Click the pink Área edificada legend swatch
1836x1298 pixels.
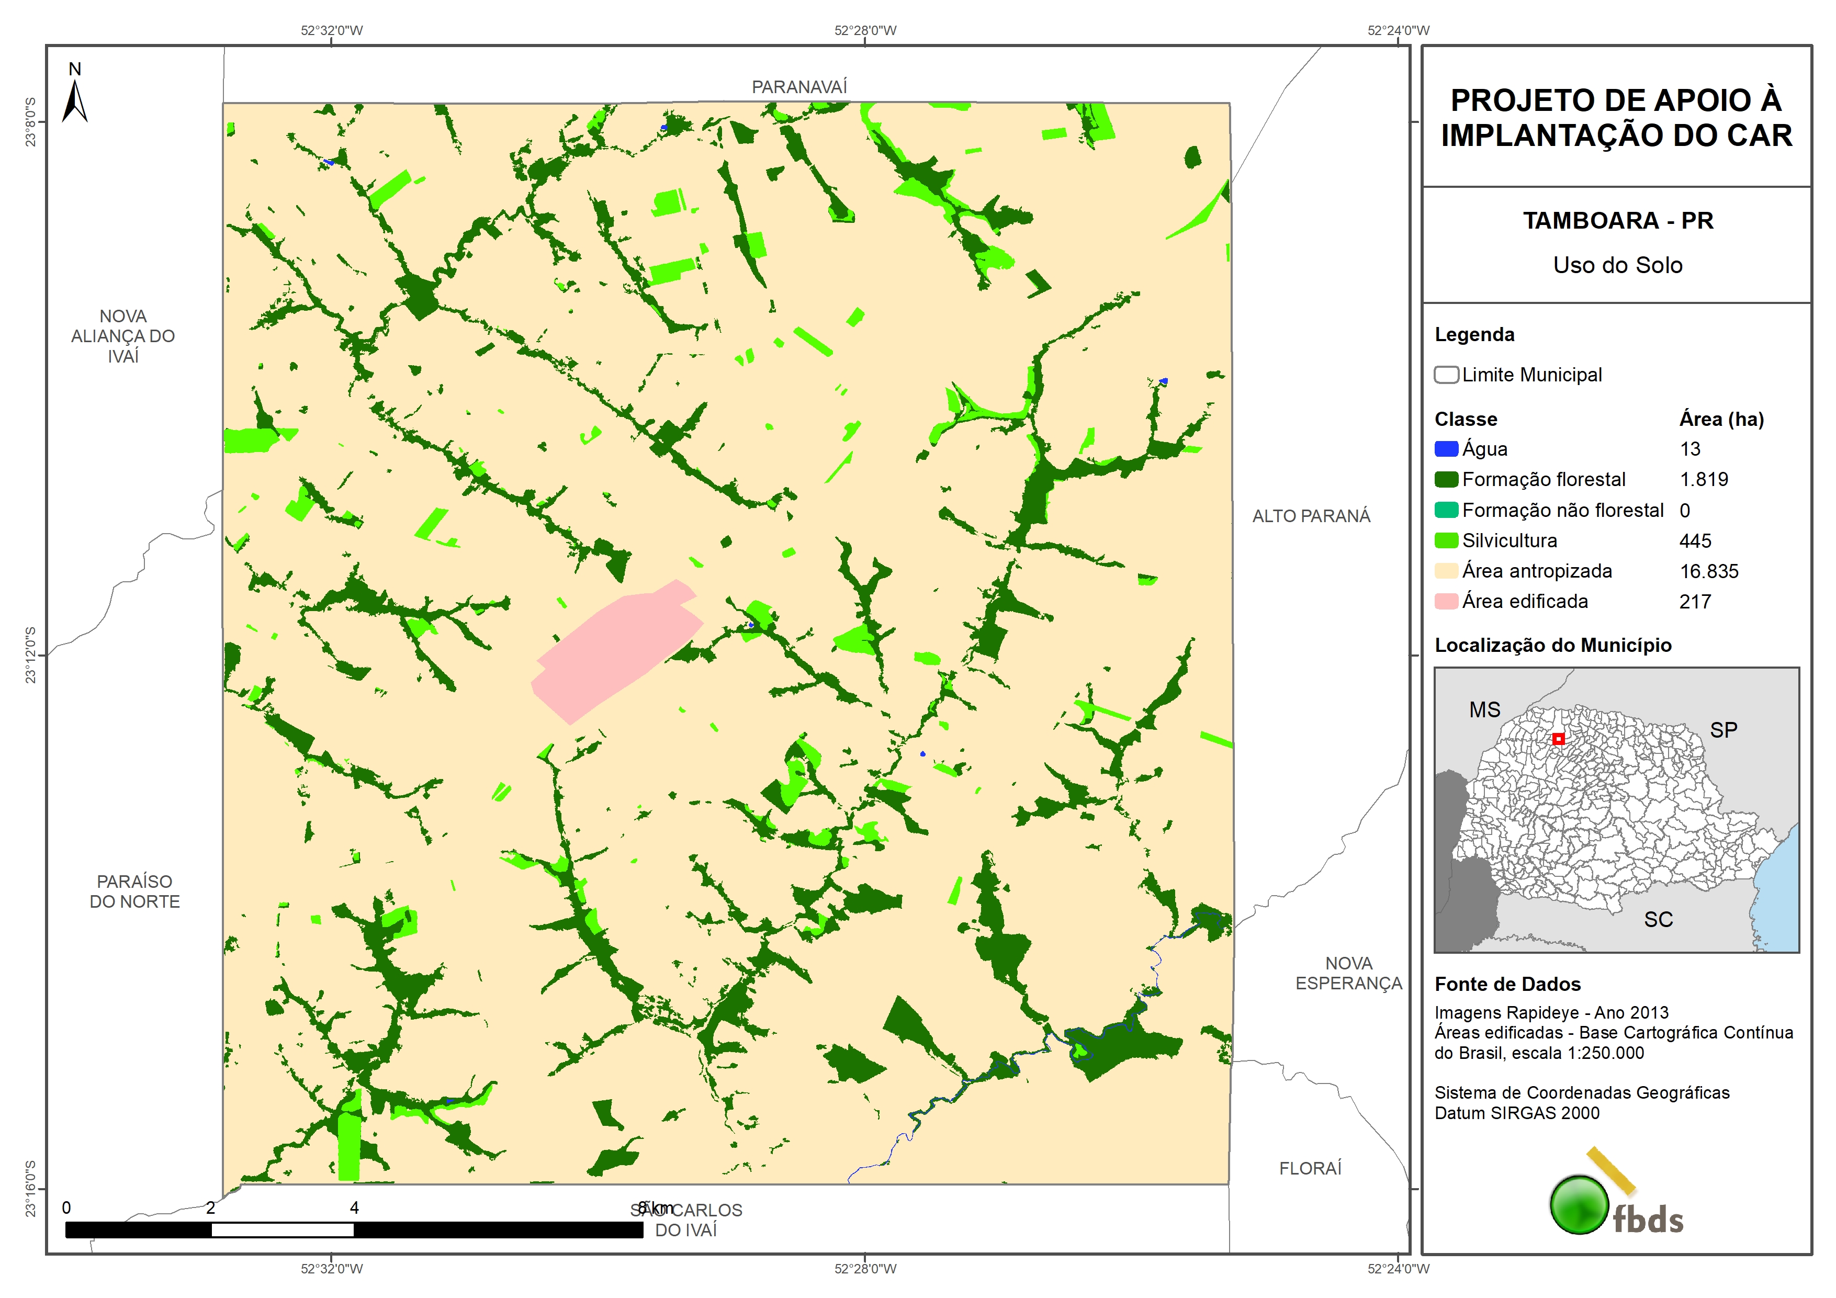coord(1446,602)
